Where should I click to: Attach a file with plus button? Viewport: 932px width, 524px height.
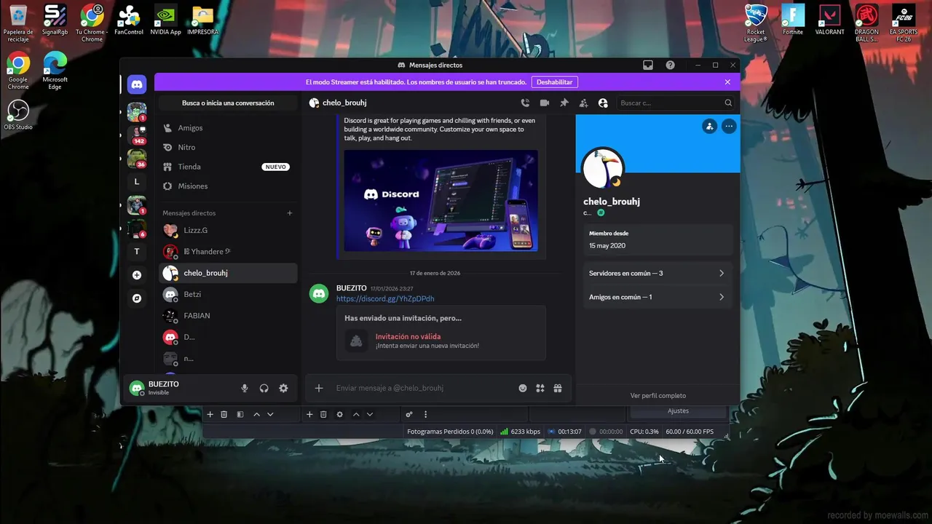319,389
